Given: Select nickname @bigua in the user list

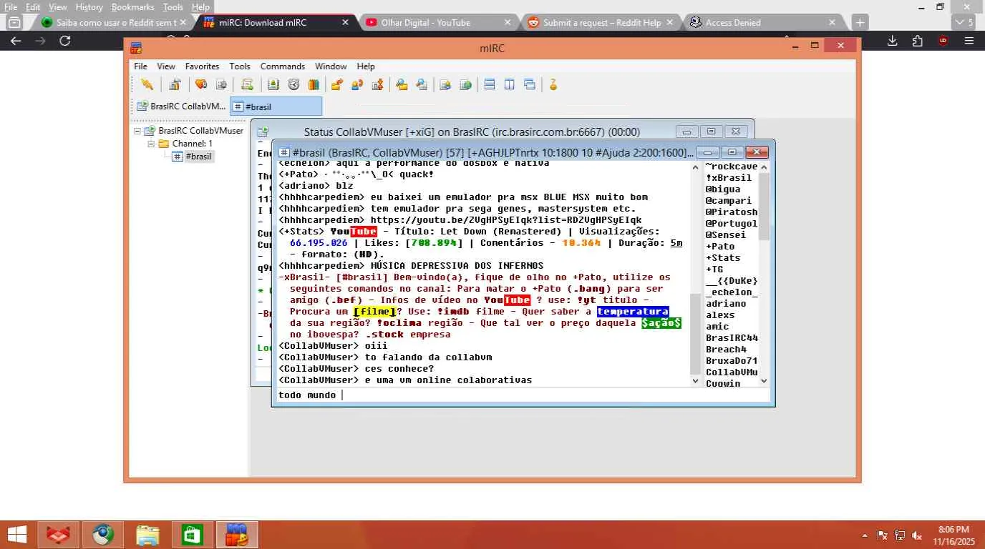Looking at the screenshot, I should pos(723,189).
